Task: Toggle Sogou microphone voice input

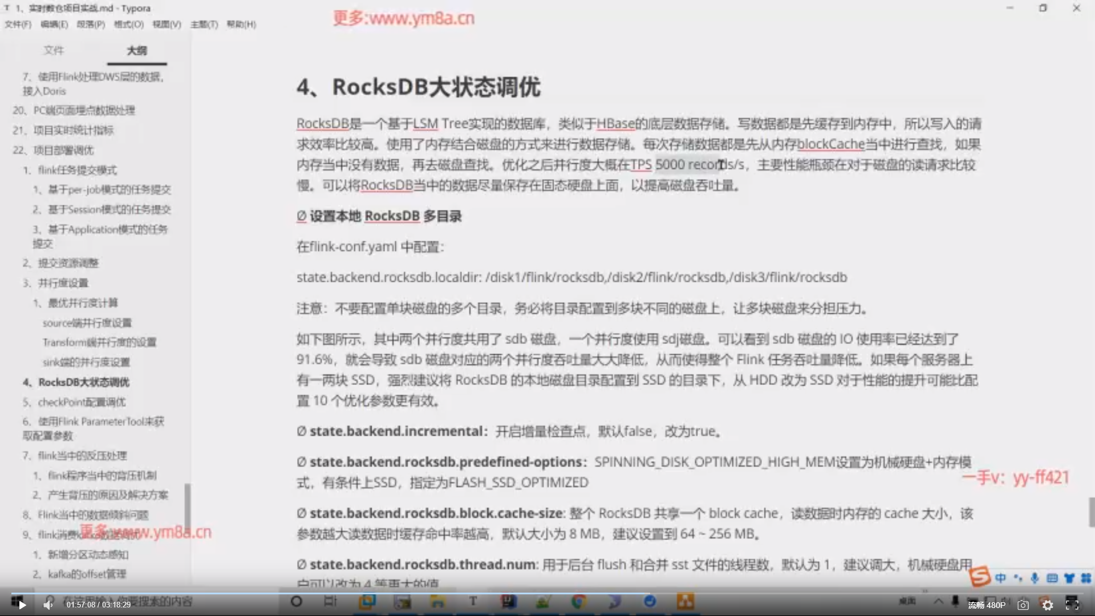Action: (x=1035, y=578)
